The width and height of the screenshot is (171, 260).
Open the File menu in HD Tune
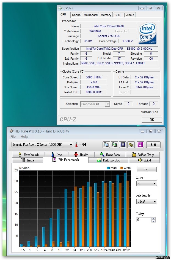pyautogui.click(x=13, y=137)
